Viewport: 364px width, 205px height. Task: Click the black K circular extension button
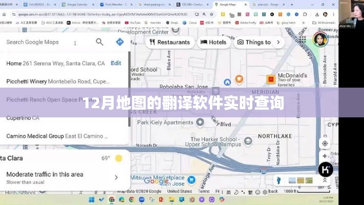pyautogui.click(x=326, y=170)
